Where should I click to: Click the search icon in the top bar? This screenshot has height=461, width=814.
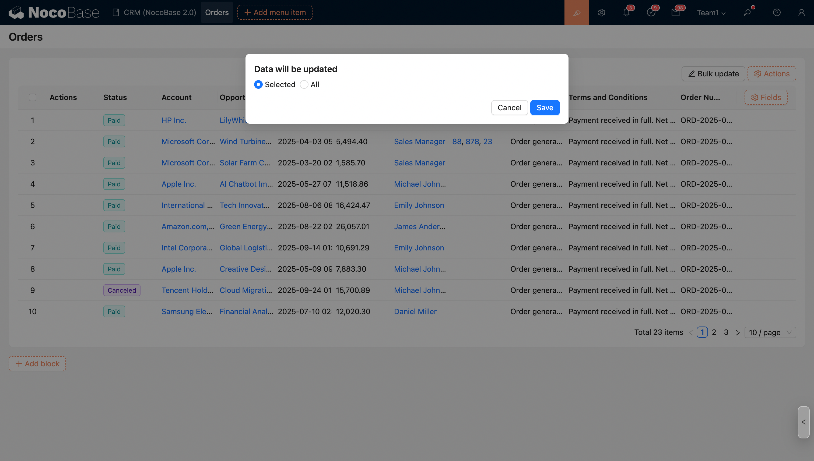click(x=747, y=12)
